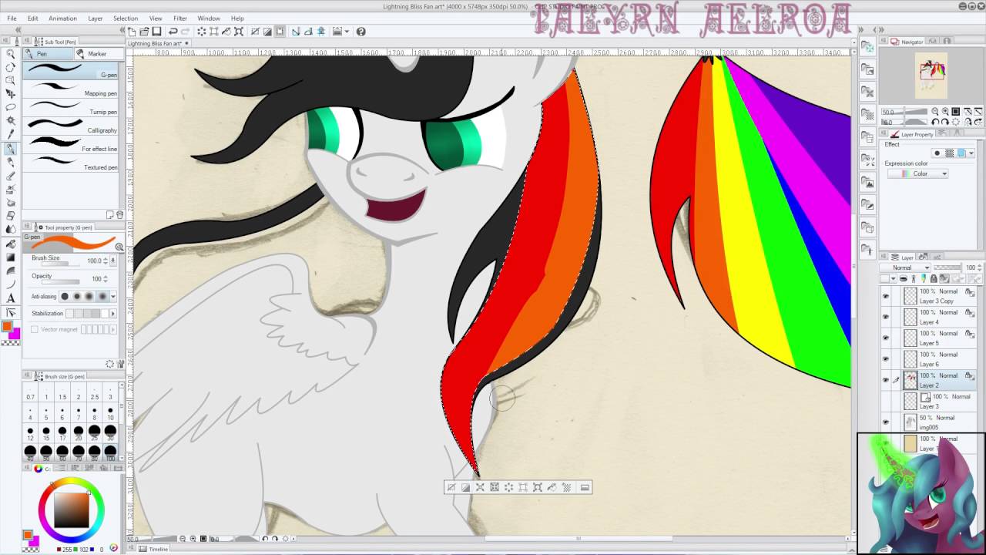Select the Calligraphy sub tool

point(72,126)
